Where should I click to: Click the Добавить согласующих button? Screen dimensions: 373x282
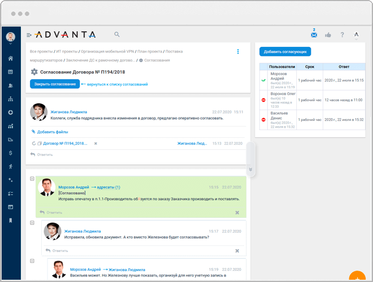(285, 51)
